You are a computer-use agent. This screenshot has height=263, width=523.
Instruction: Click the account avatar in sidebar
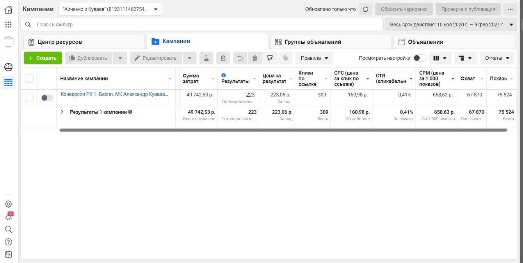8,42
